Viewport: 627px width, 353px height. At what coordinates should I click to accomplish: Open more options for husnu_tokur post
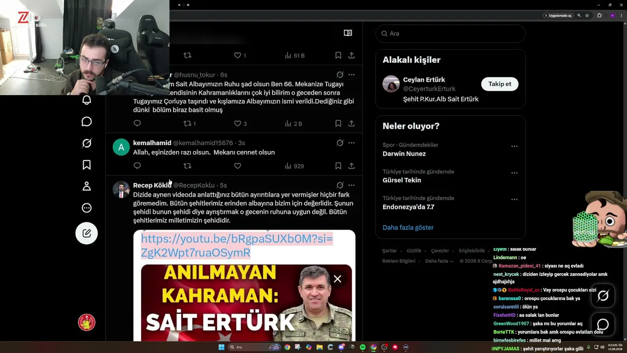(x=351, y=75)
